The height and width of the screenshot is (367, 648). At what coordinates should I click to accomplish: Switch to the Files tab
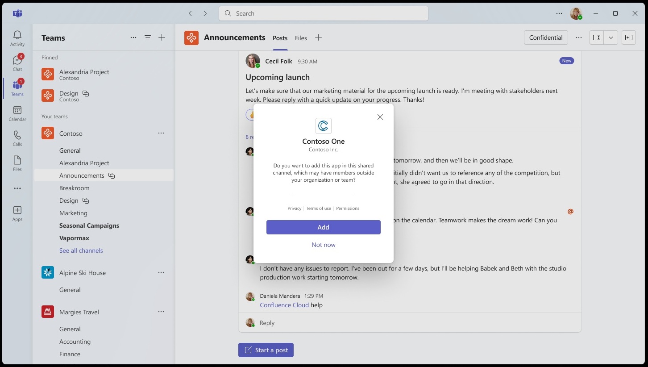301,38
